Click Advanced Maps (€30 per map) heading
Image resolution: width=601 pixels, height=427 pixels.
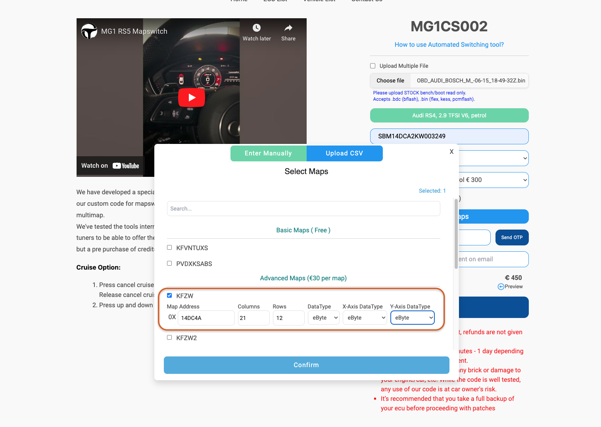tap(303, 278)
